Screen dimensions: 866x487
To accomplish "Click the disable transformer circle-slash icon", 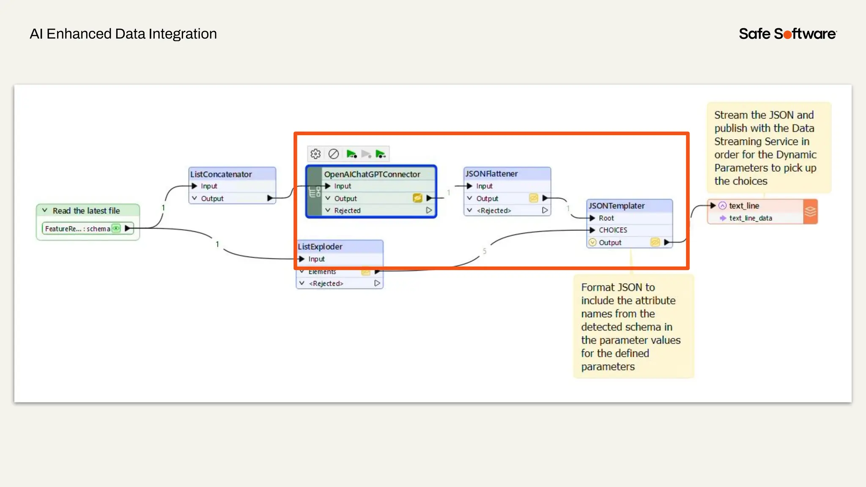I will click(334, 154).
